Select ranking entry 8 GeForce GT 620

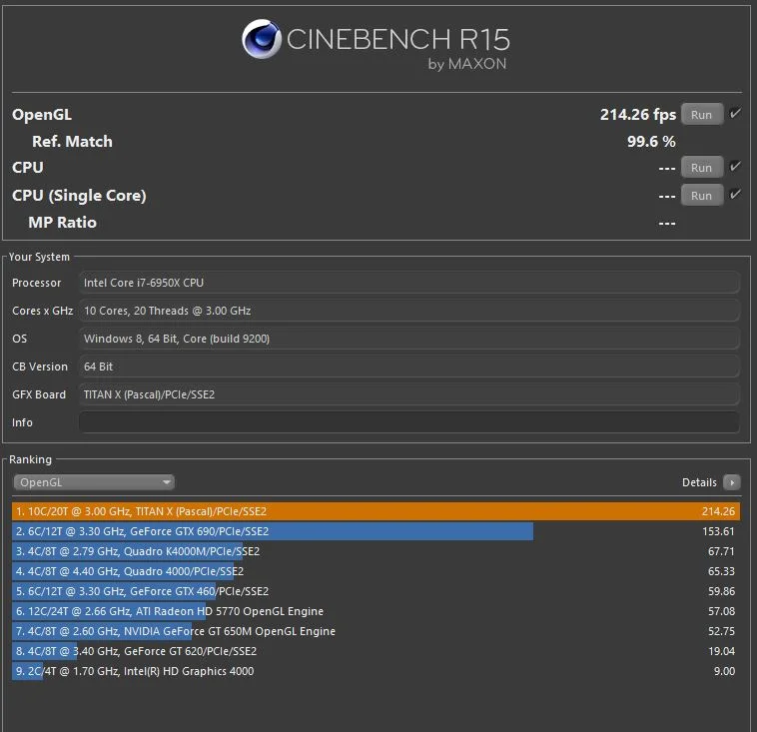[x=377, y=651]
